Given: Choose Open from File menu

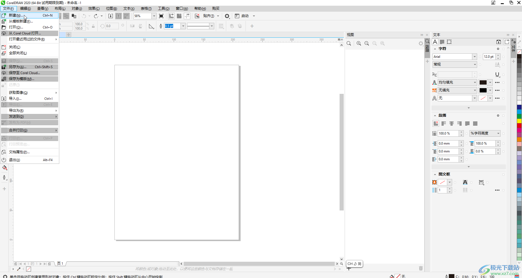Looking at the screenshot, I should click(x=30, y=27).
